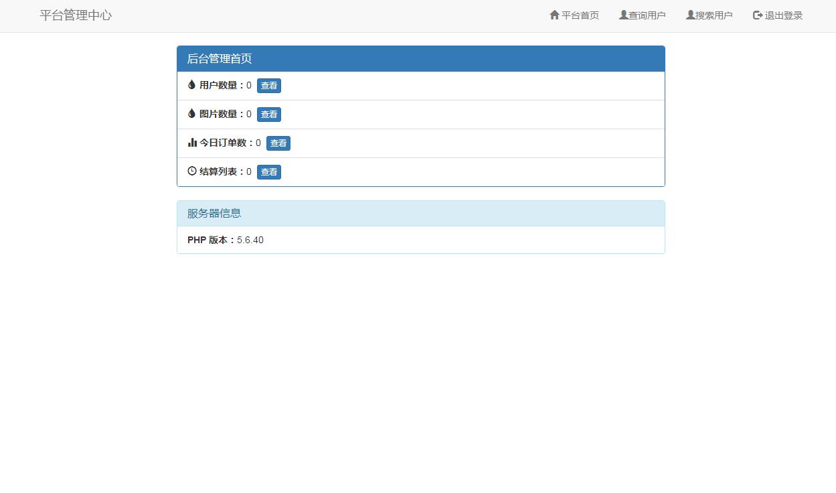The image size is (836, 493).
Task: Click the home icon beside 平台首页
Action: click(554, 15)
